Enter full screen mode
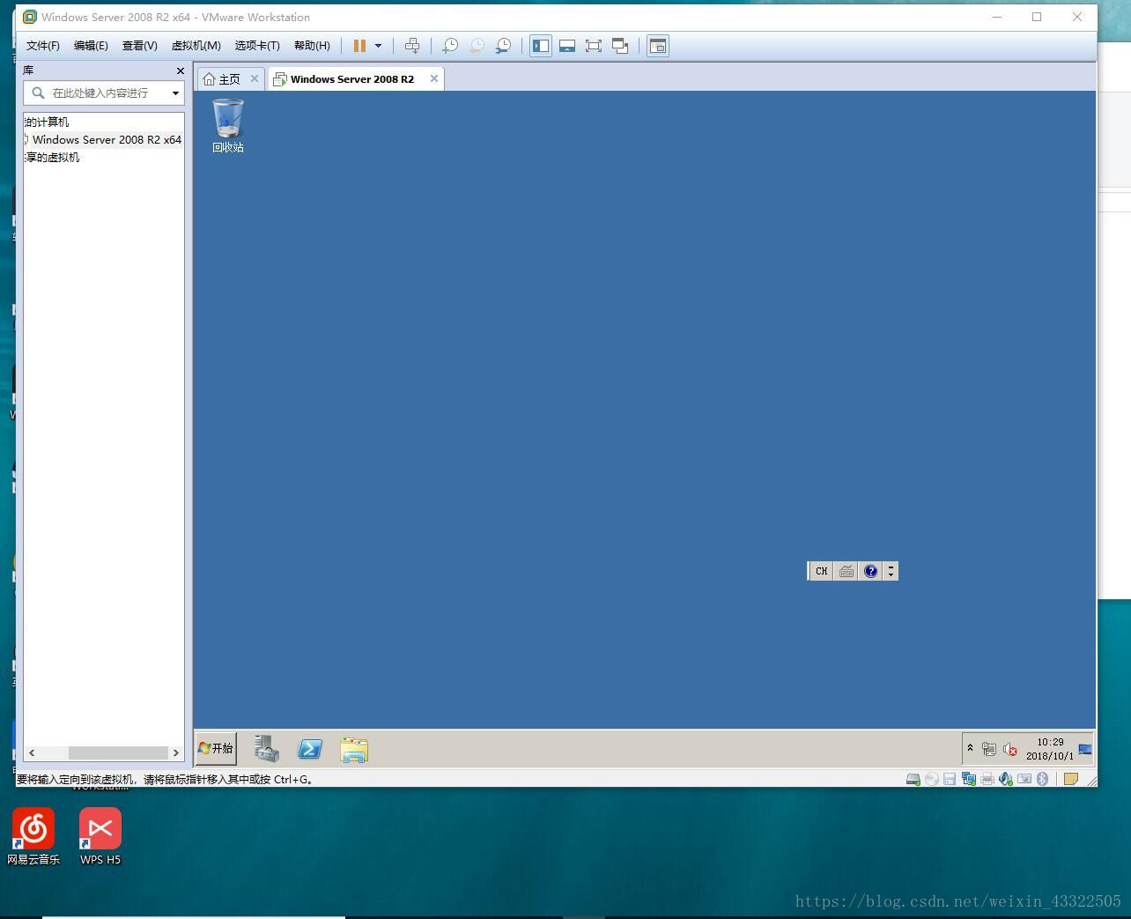The height and width of the screenshot is (919, 1131). tap(594, 46)
